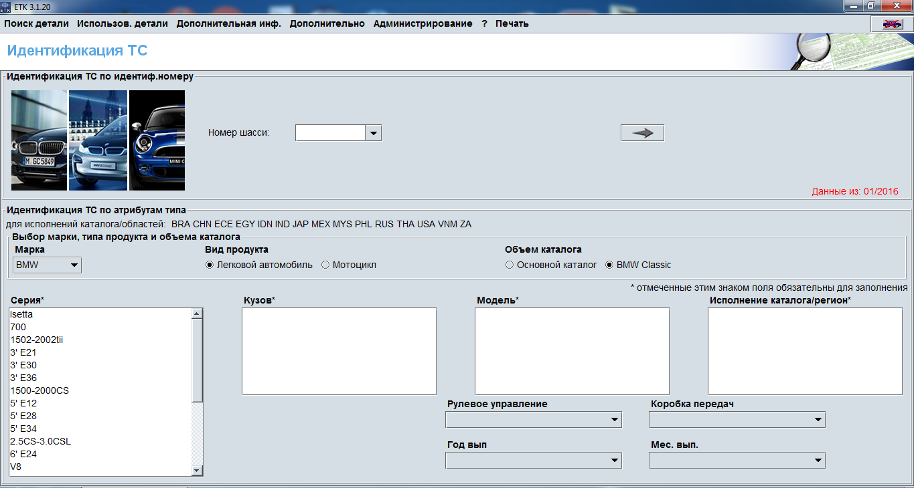
Task: Open the Дополнительно menu
Action: point(327,23)
